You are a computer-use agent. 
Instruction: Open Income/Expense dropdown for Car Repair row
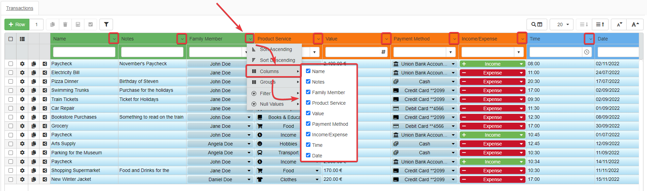521,108
